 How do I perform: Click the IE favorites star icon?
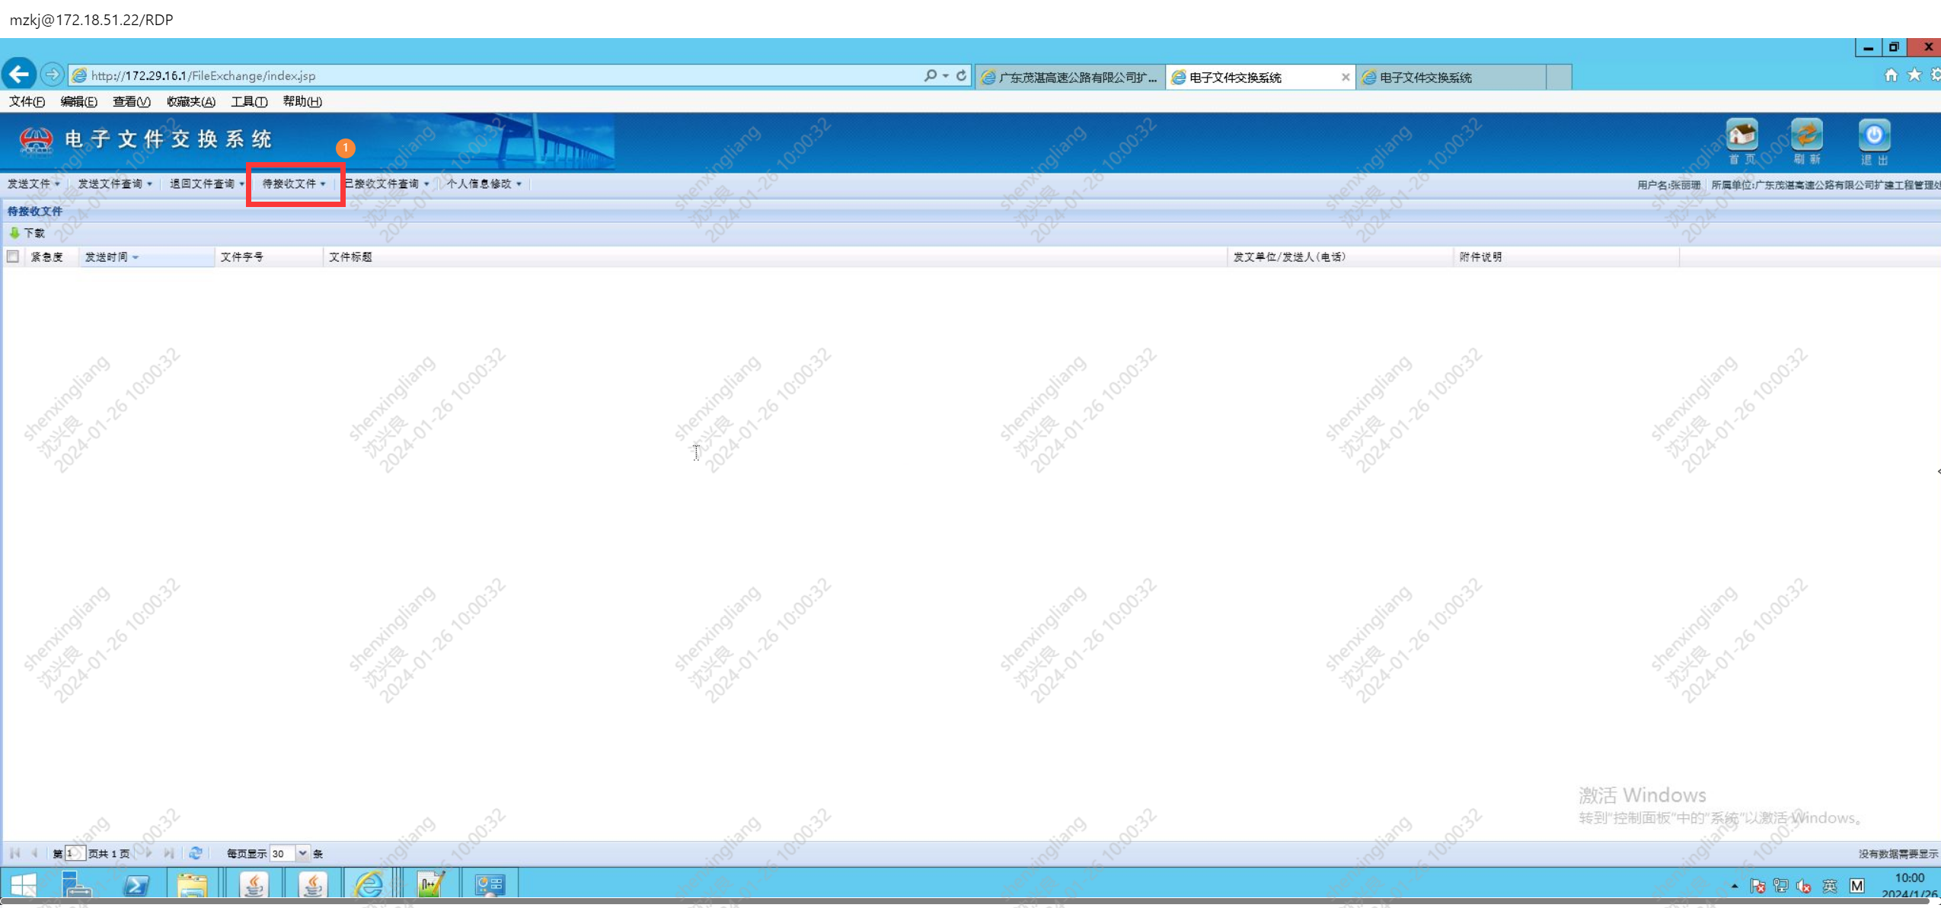(x=1914, y=75)
